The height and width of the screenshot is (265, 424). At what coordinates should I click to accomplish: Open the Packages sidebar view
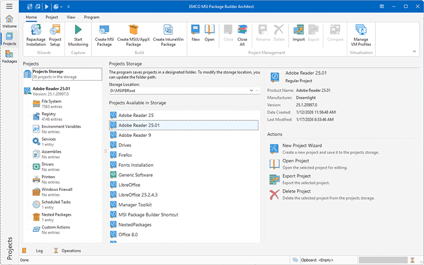pos(9,55)
